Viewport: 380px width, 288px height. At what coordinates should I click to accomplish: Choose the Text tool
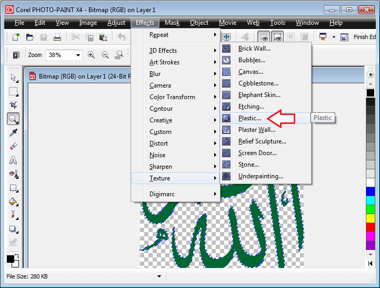point(13,160)
